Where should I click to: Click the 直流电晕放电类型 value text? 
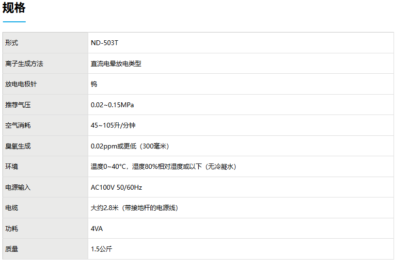(x=116, y=64)
